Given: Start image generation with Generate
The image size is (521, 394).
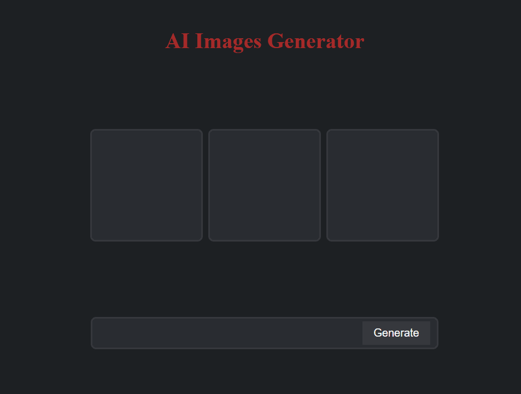Looking at the screenshot, I should click(396, 333).
